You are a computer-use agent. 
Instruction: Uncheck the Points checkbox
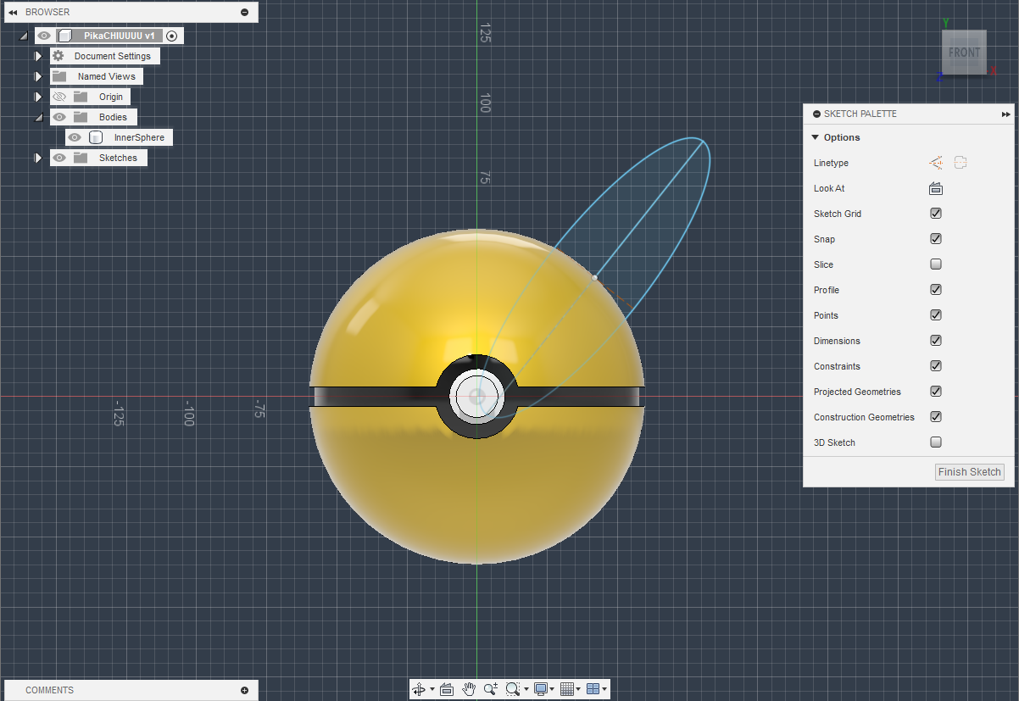pos(936,315)
